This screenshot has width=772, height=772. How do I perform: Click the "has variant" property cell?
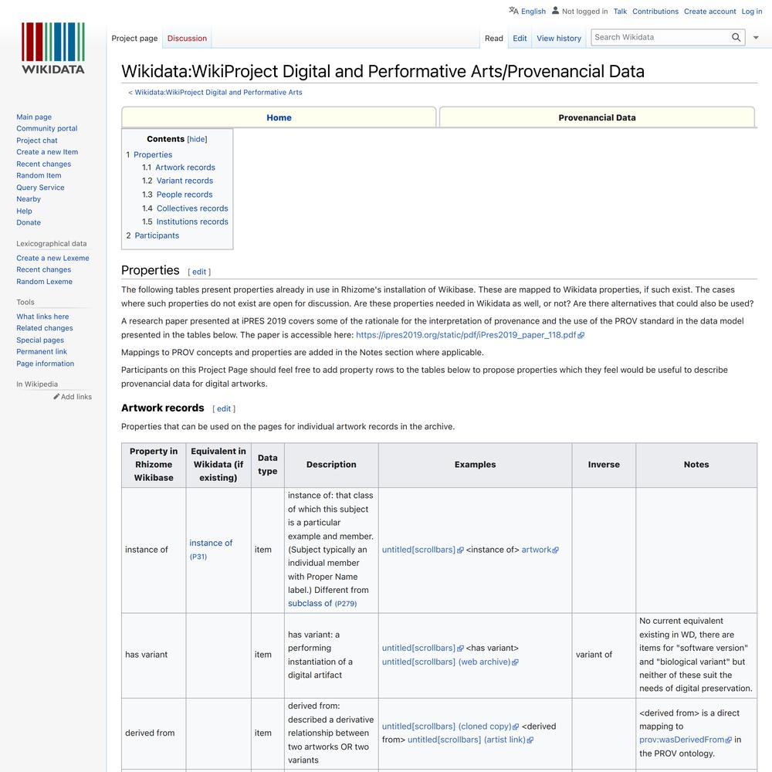click(x=154, y=655)
